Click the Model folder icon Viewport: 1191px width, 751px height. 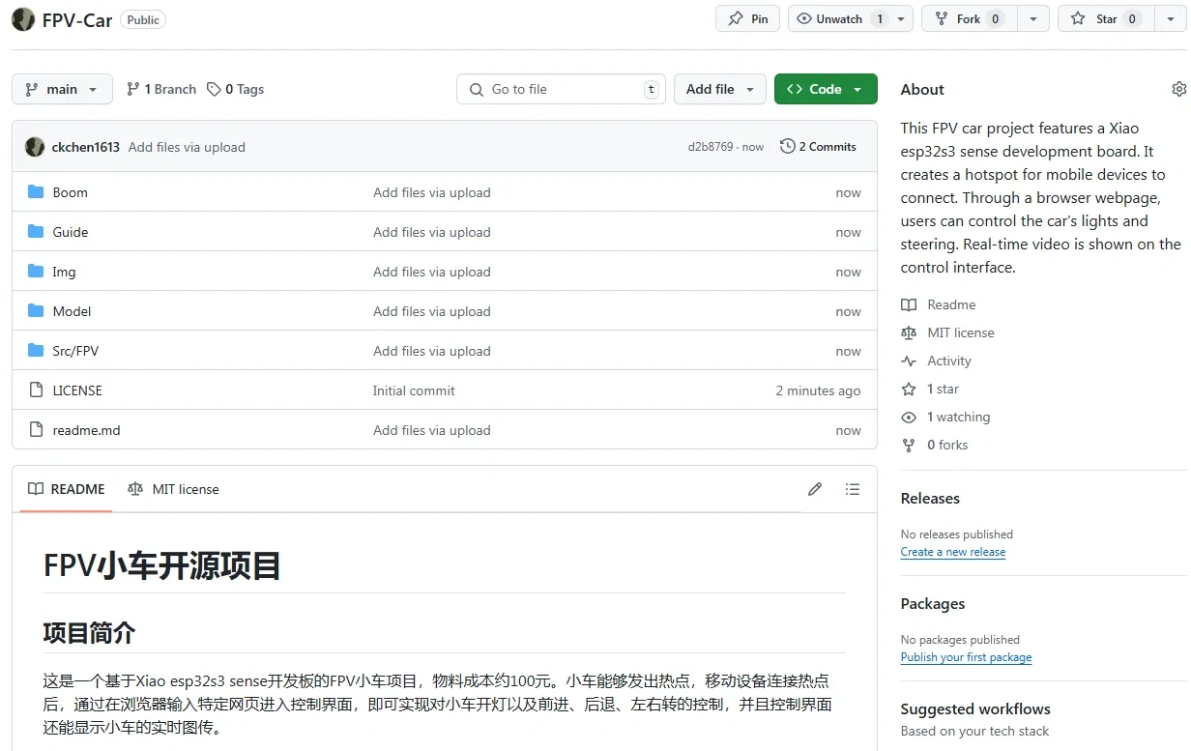click(36, 311)
